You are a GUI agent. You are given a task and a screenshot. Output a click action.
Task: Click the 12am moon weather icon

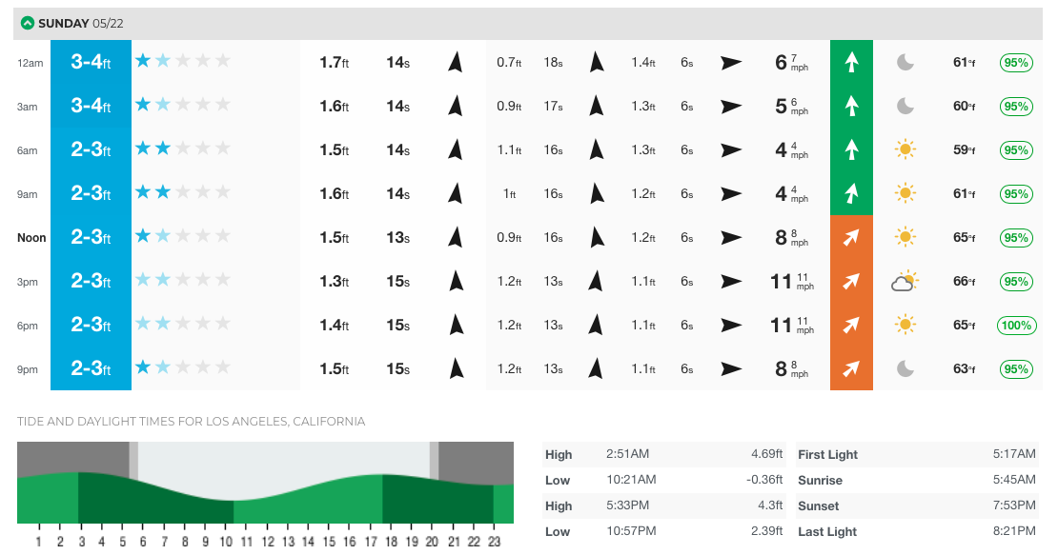coord(905,63)
